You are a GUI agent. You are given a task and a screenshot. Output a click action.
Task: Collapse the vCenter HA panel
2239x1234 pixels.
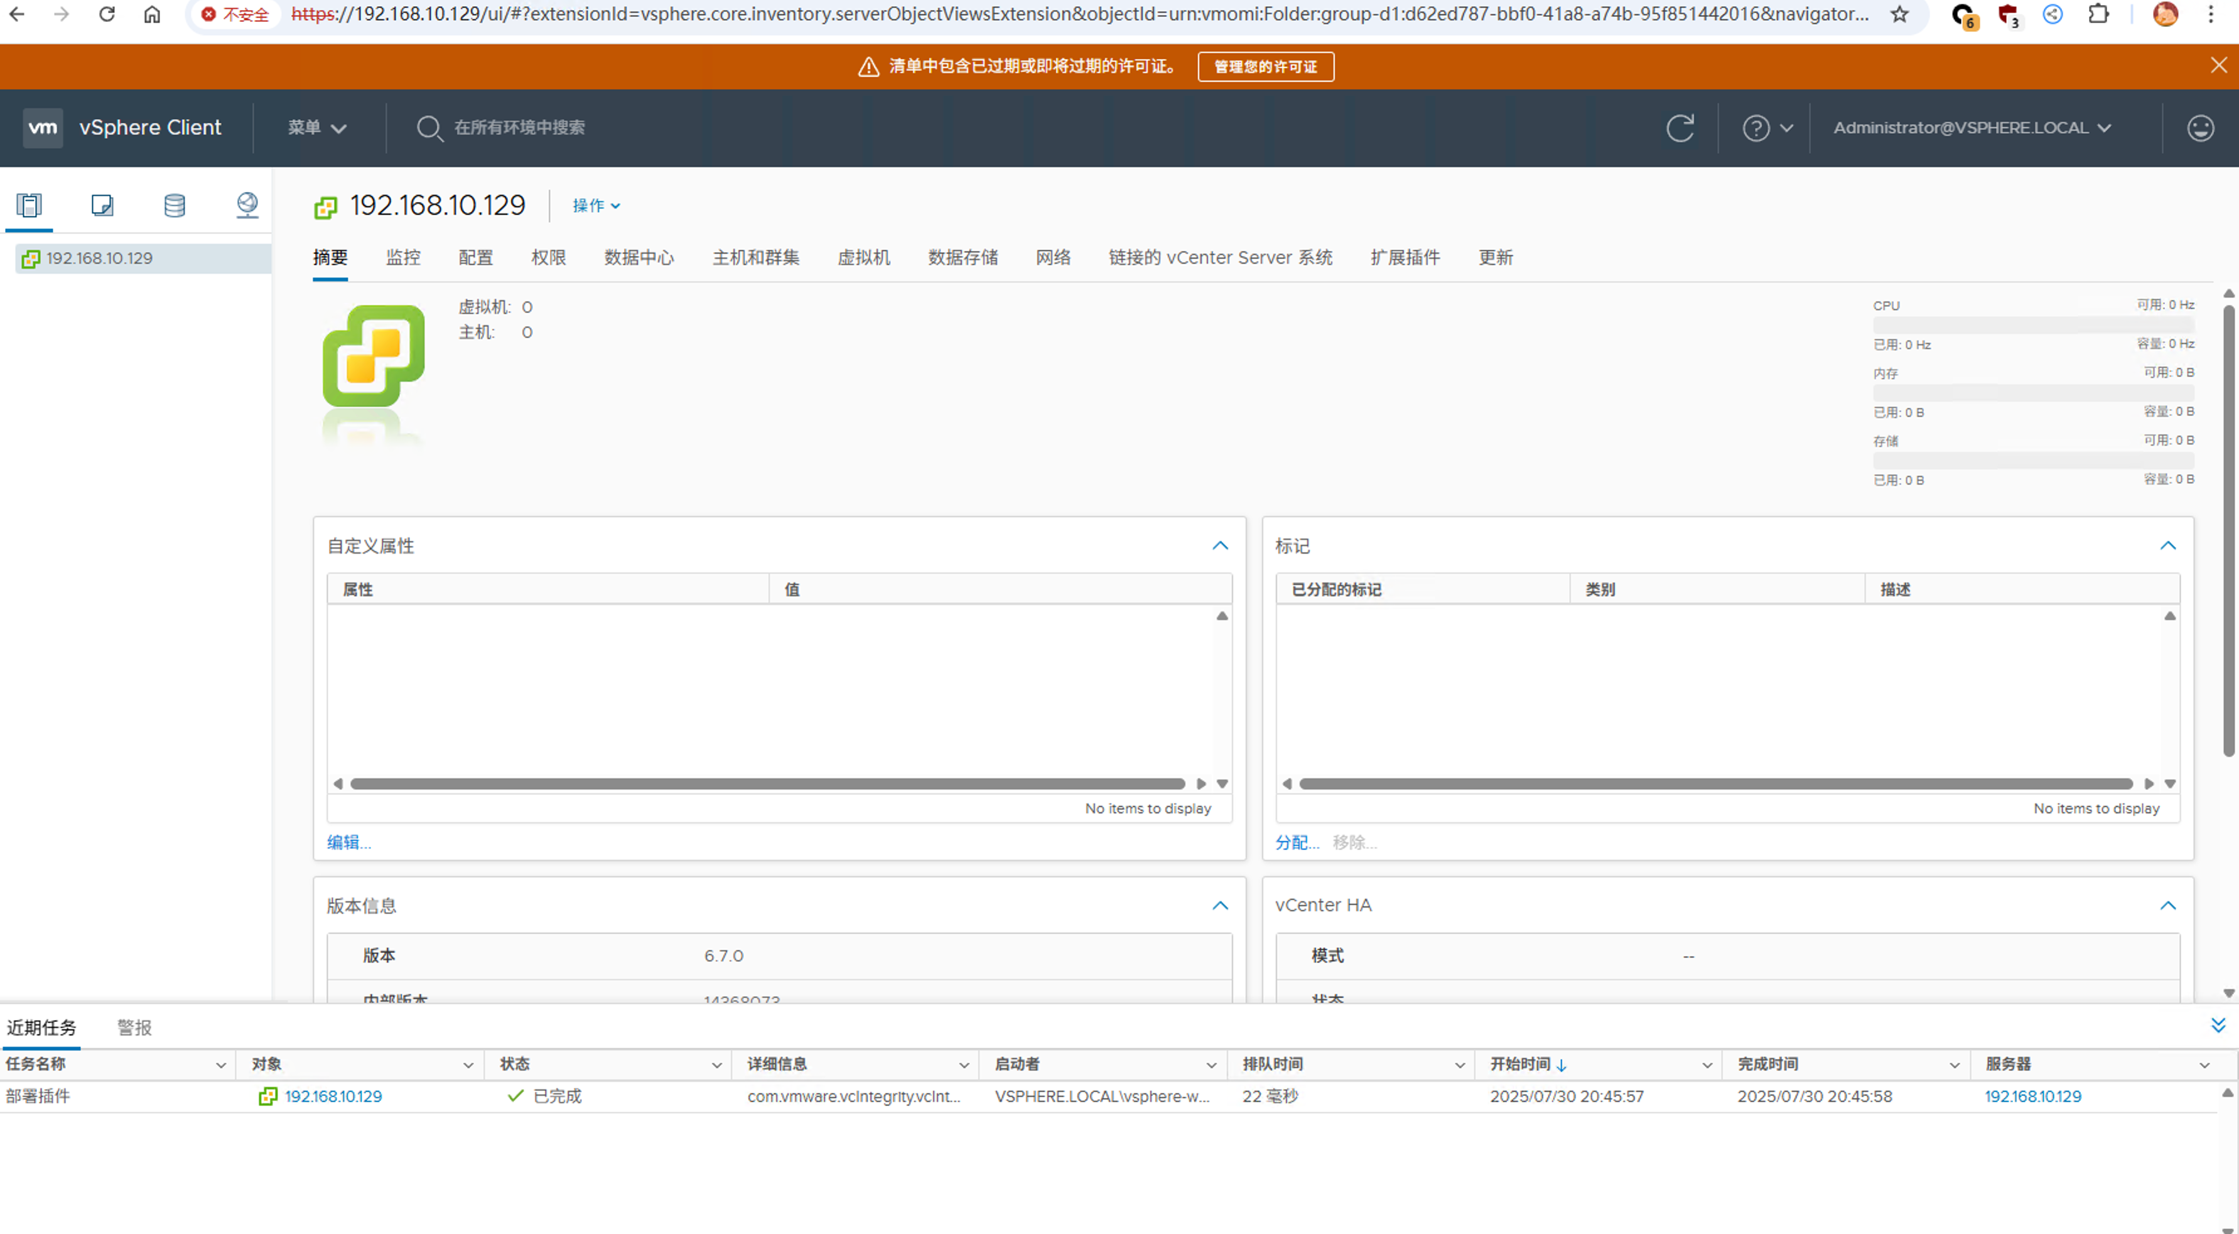(2167, 904)
